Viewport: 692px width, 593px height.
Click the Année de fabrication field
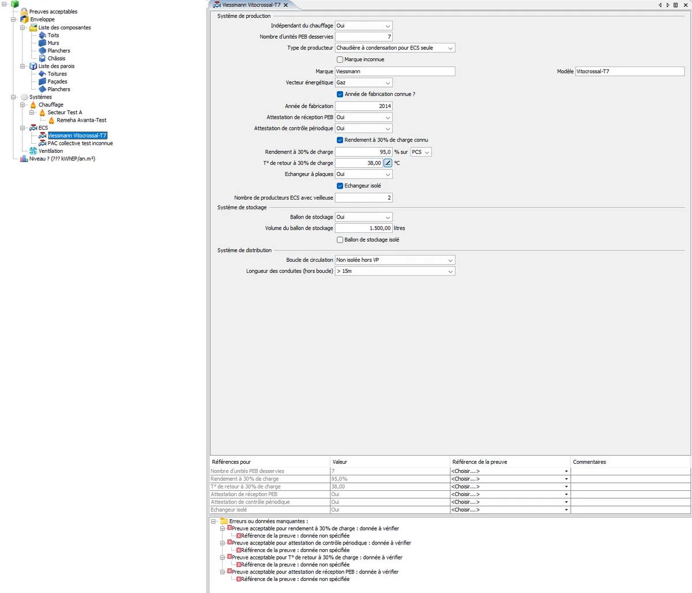[364, 106]
